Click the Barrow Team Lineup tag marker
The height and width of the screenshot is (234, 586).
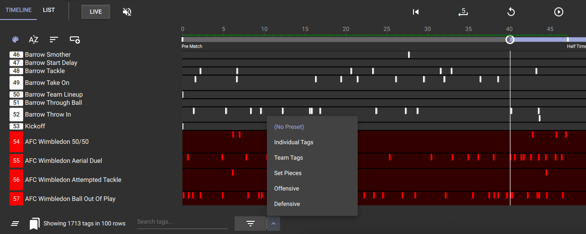pos(182,94)
